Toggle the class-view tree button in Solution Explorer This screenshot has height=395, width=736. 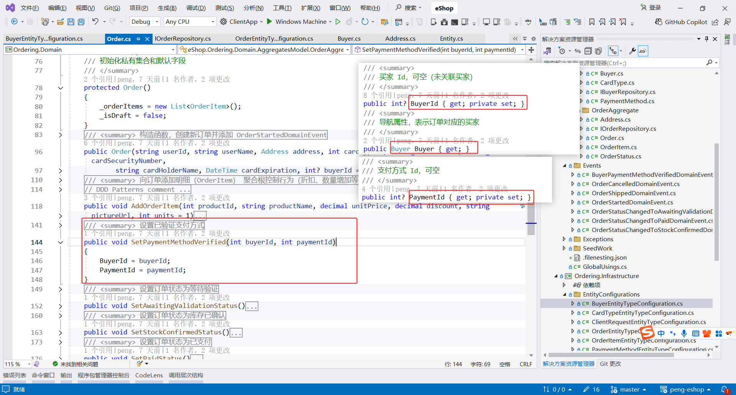point(613,51)
